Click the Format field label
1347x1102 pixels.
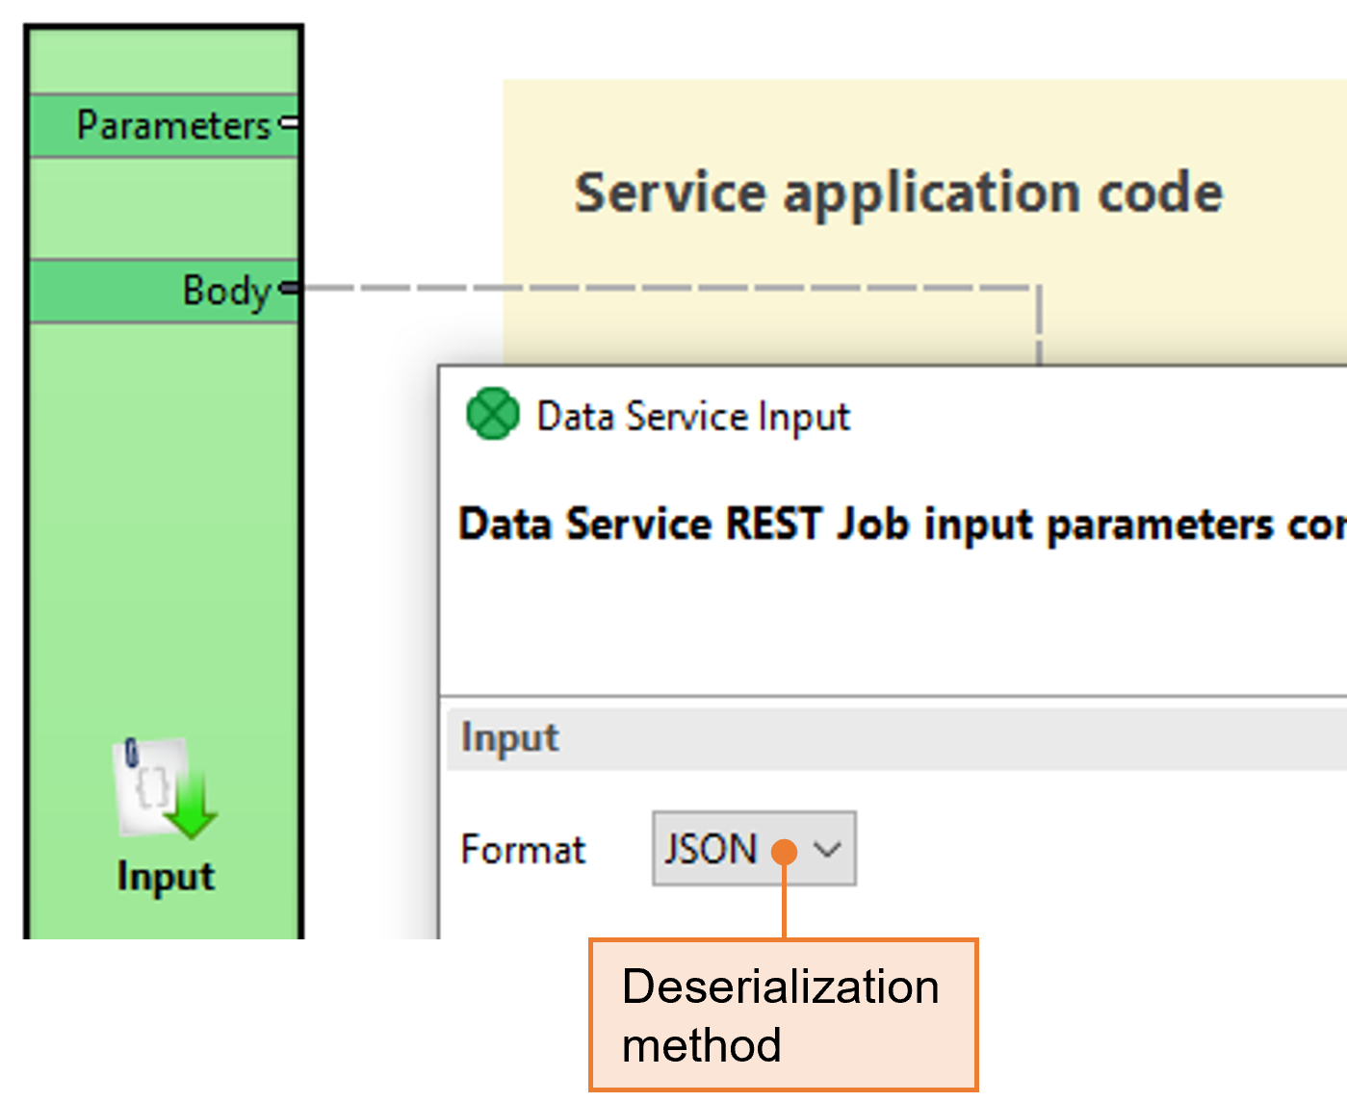[523, 850]
